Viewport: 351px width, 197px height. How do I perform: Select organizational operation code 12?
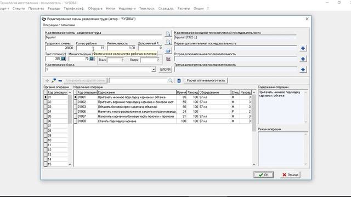57,150
